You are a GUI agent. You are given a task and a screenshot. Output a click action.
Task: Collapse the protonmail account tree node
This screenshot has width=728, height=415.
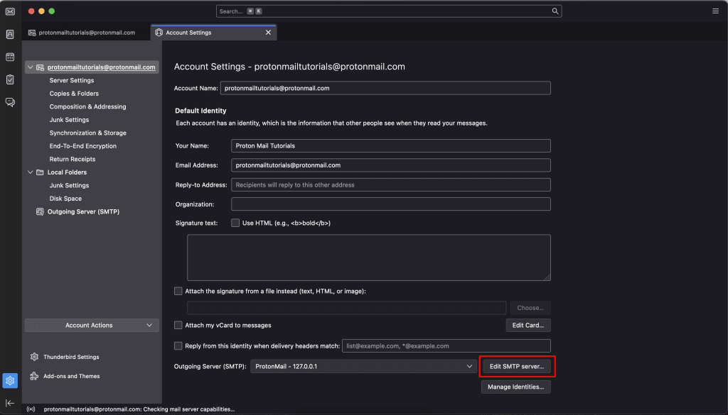30,67
